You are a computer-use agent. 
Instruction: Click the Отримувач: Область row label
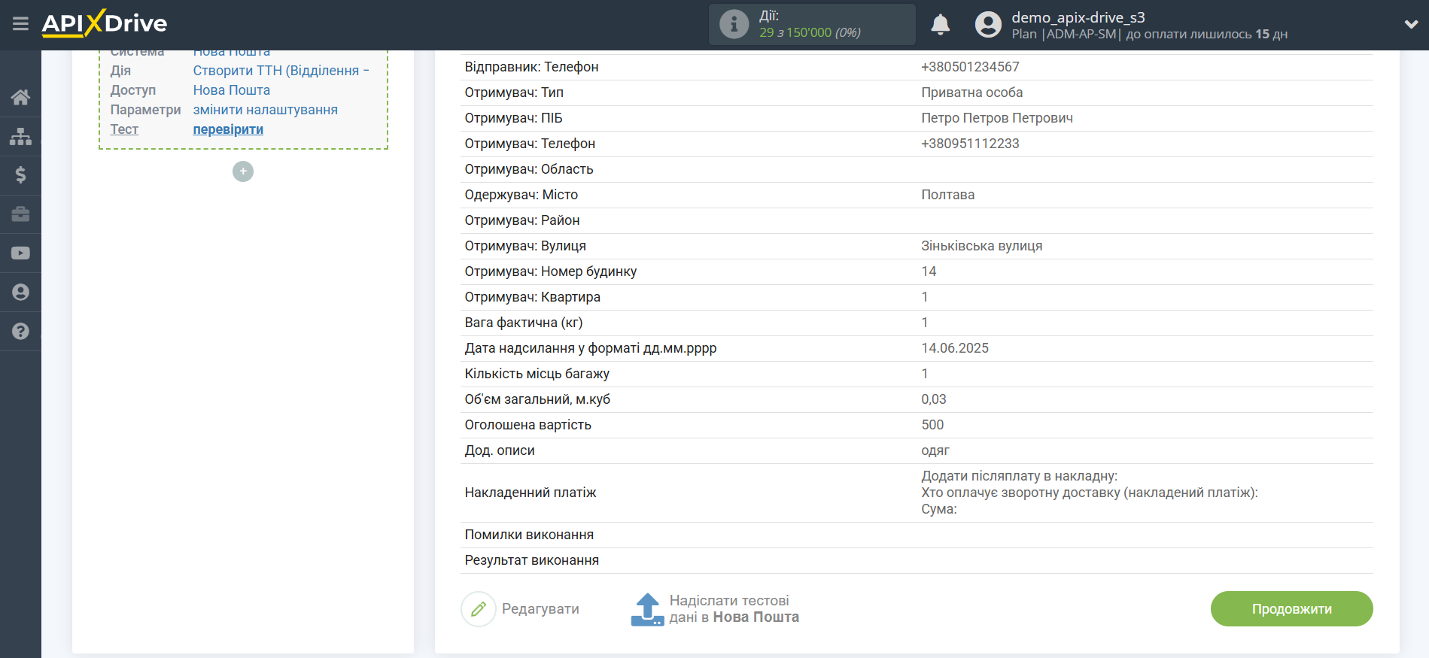point(529,169)
